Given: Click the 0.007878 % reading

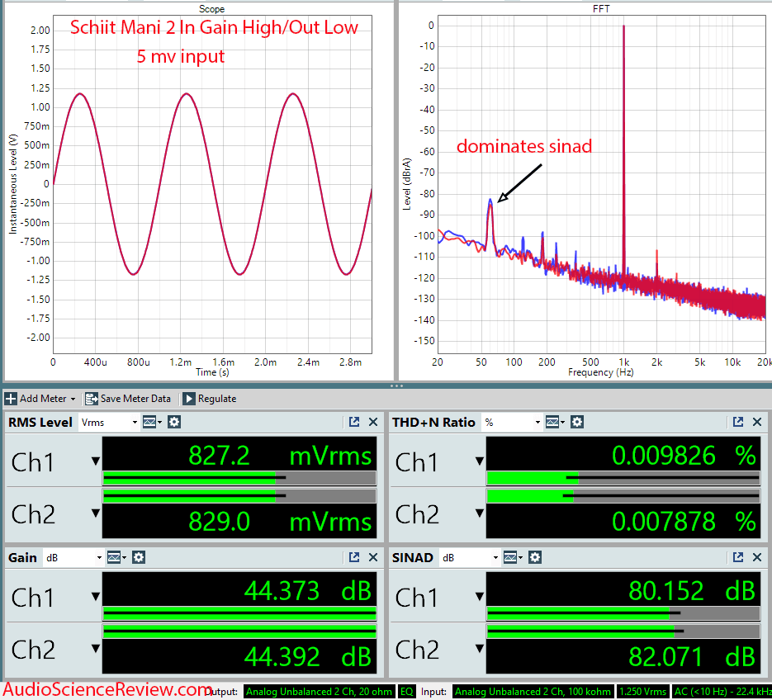Looking at the screenshot, I should 684,522.
